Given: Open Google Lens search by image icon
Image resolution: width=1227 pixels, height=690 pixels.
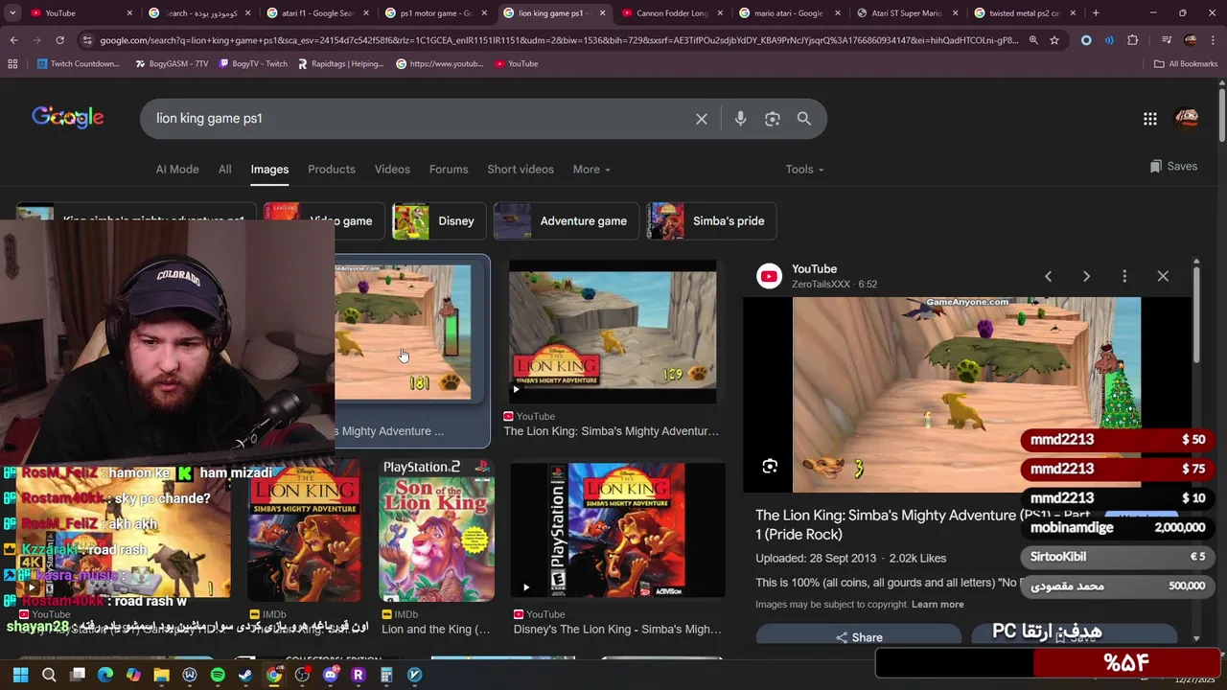Looking at the screenshot, I should tap(773, 119).
